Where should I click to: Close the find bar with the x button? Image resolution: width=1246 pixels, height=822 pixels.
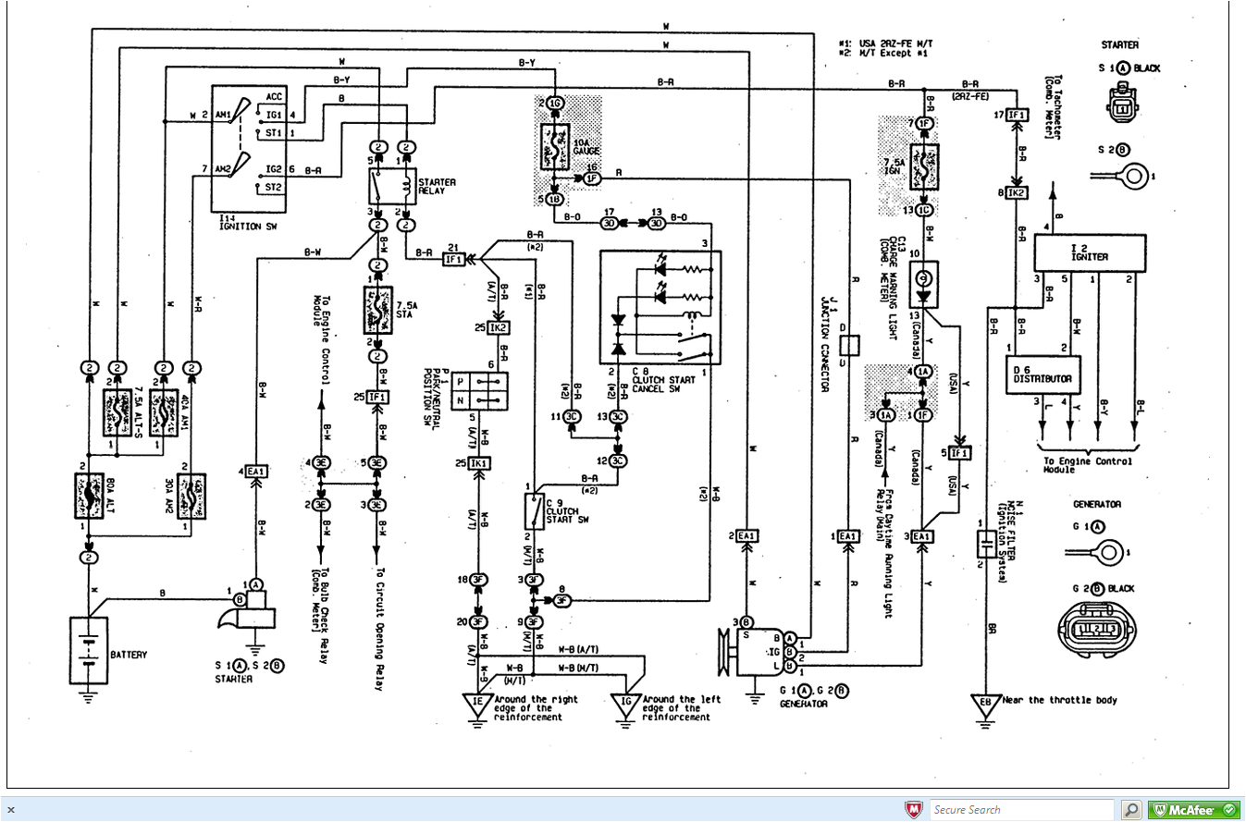(x=9, y=809)
